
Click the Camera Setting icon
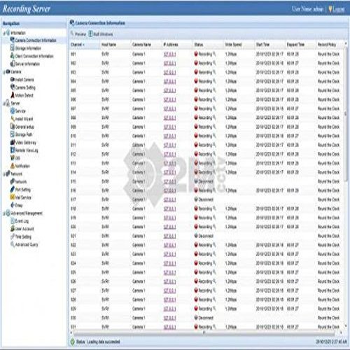[13, 87]
